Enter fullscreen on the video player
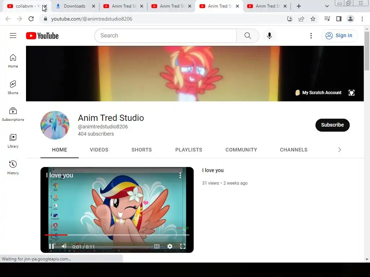Image resolution: width=370 pixels, height=277 pixels. (x=182, y=246)
